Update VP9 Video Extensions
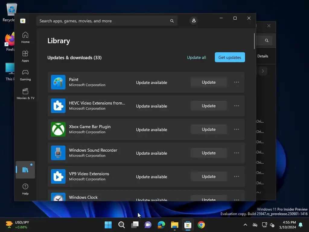This screenshot has height=232, width=309. coord(209,176)
